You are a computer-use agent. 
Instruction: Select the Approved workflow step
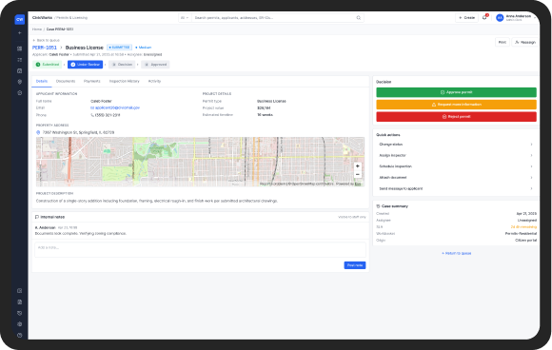click(x=155, y=65)
